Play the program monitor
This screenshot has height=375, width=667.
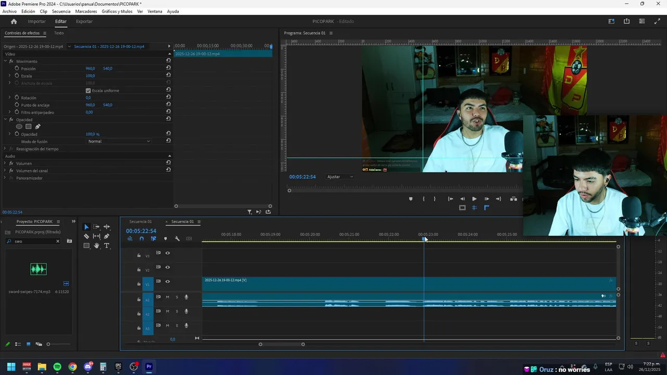pyautogui.click(x=474, y=199)
